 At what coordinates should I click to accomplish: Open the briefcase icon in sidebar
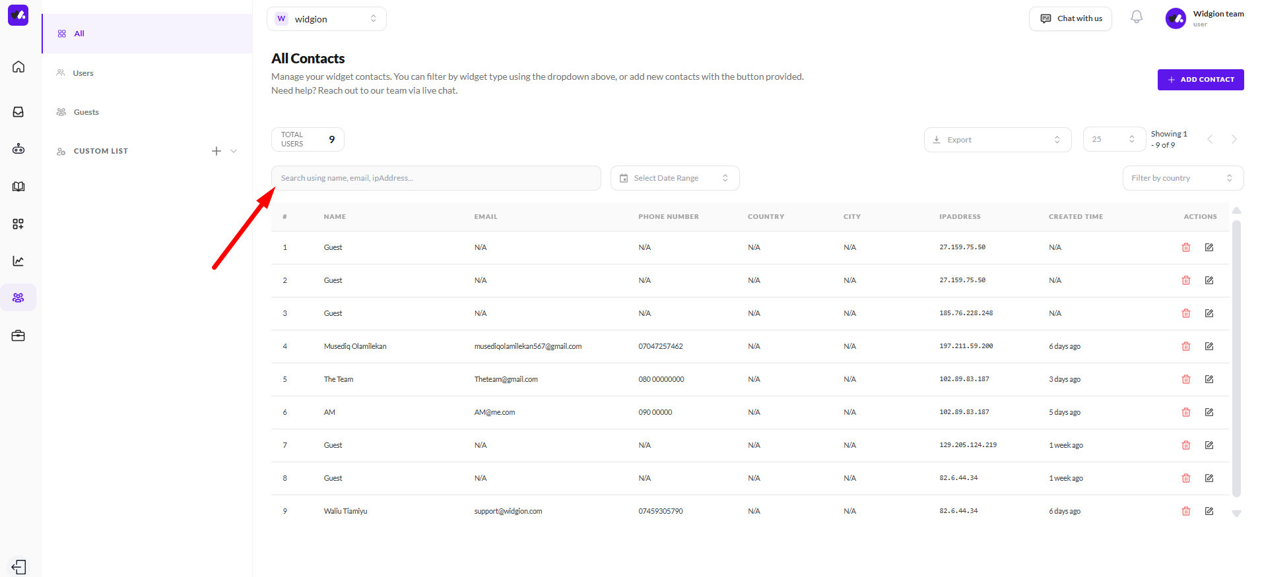[18, 336]
